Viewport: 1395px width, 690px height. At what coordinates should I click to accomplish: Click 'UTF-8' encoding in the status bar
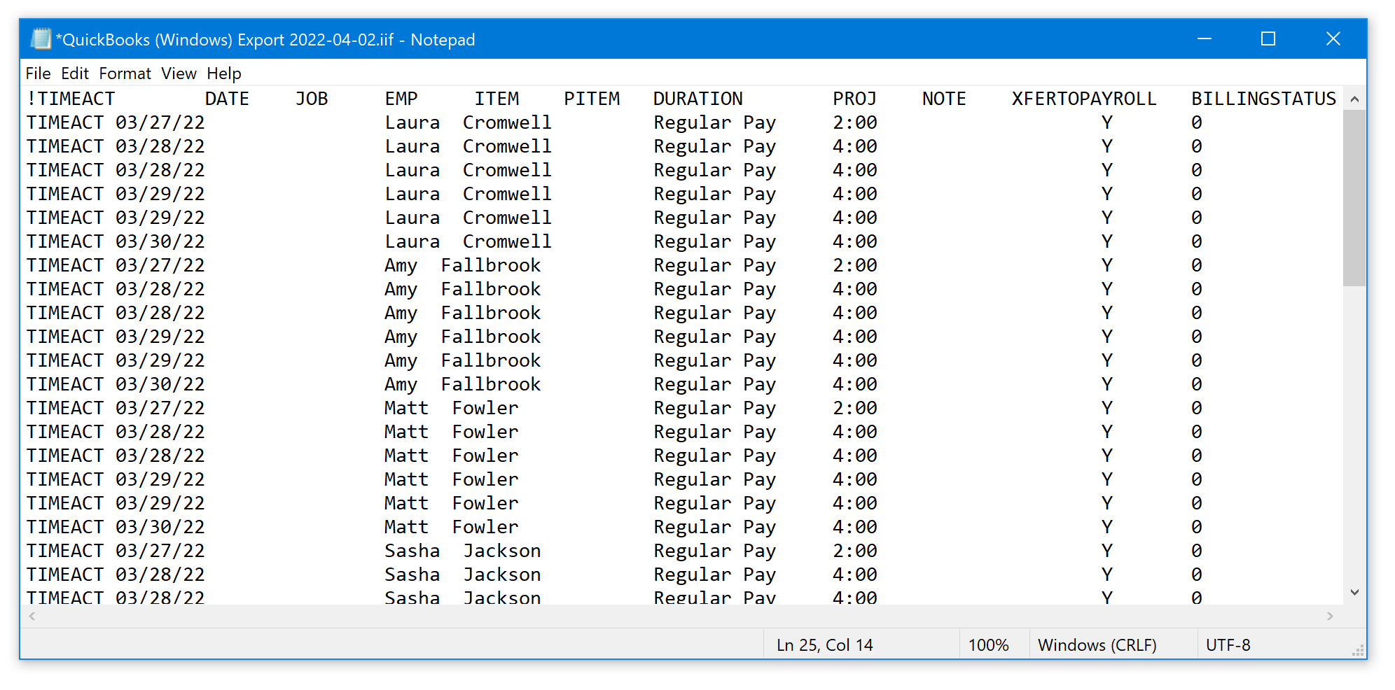(x=1228, y=645)
